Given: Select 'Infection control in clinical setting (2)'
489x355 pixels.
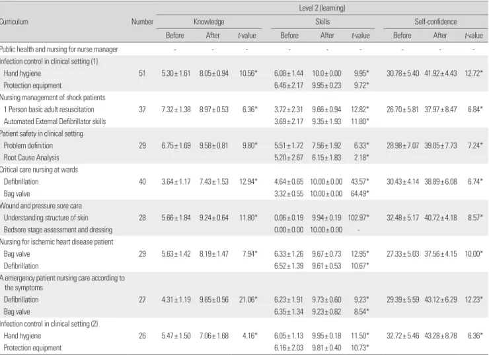Looking at the screenshot, I should [49, 324].
